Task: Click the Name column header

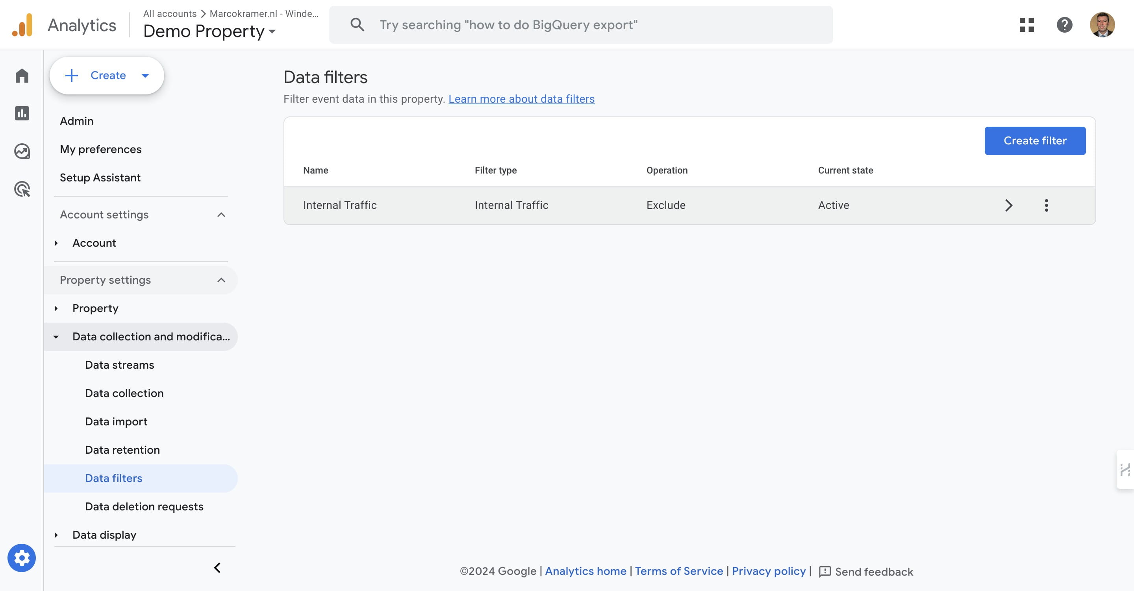Action: (x=316, y=170)
